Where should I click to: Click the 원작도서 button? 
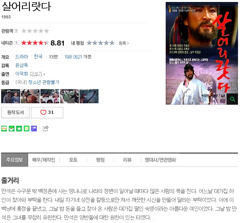(15, 113)
